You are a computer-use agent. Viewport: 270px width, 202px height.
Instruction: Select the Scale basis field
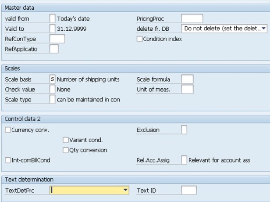pos(53,79)
